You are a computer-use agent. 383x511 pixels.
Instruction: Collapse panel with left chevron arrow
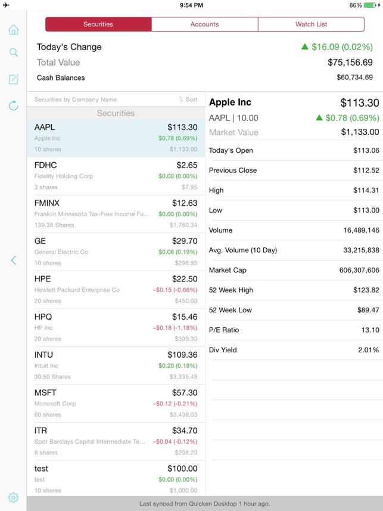[13, 260]
